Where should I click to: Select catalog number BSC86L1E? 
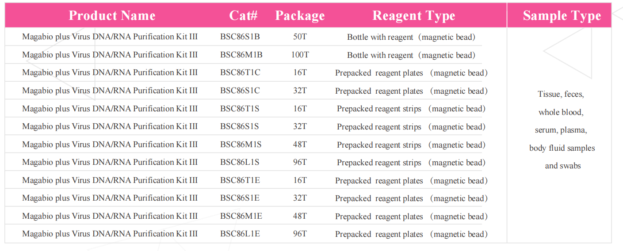pyautogui.click(x=240, y=234)
